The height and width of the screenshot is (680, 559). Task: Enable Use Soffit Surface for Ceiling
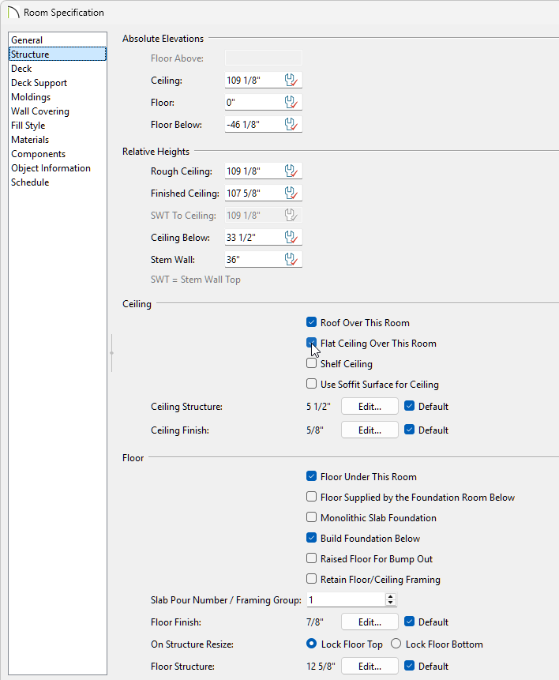point(311,384)
